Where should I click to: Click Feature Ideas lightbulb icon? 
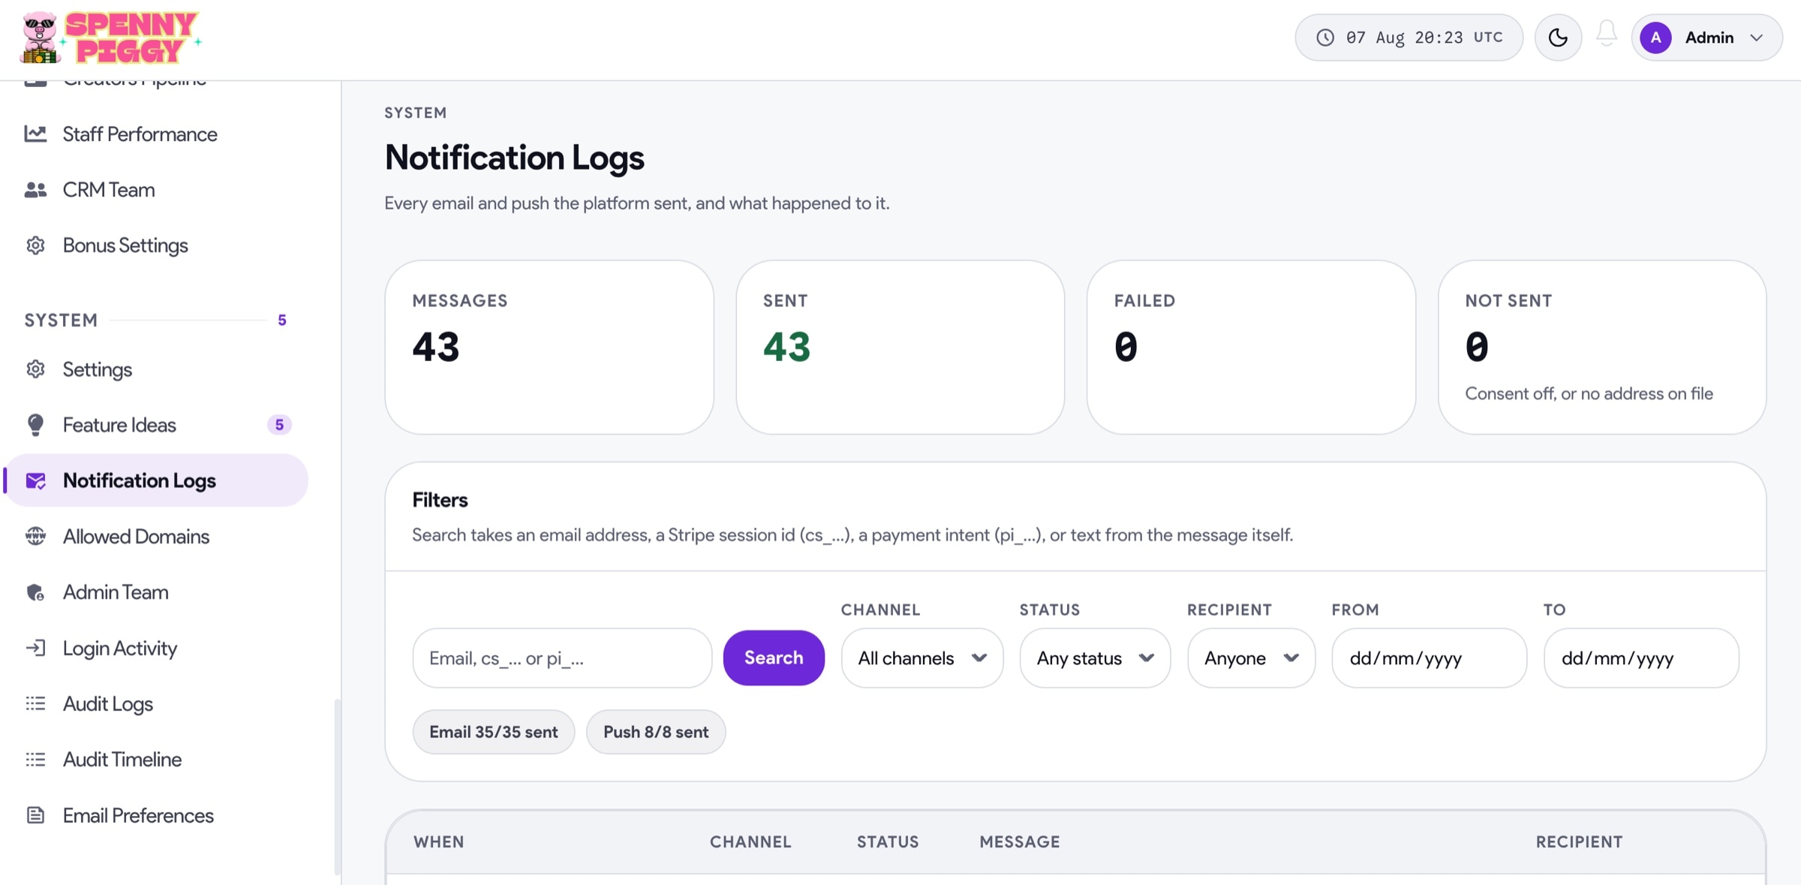35,425
